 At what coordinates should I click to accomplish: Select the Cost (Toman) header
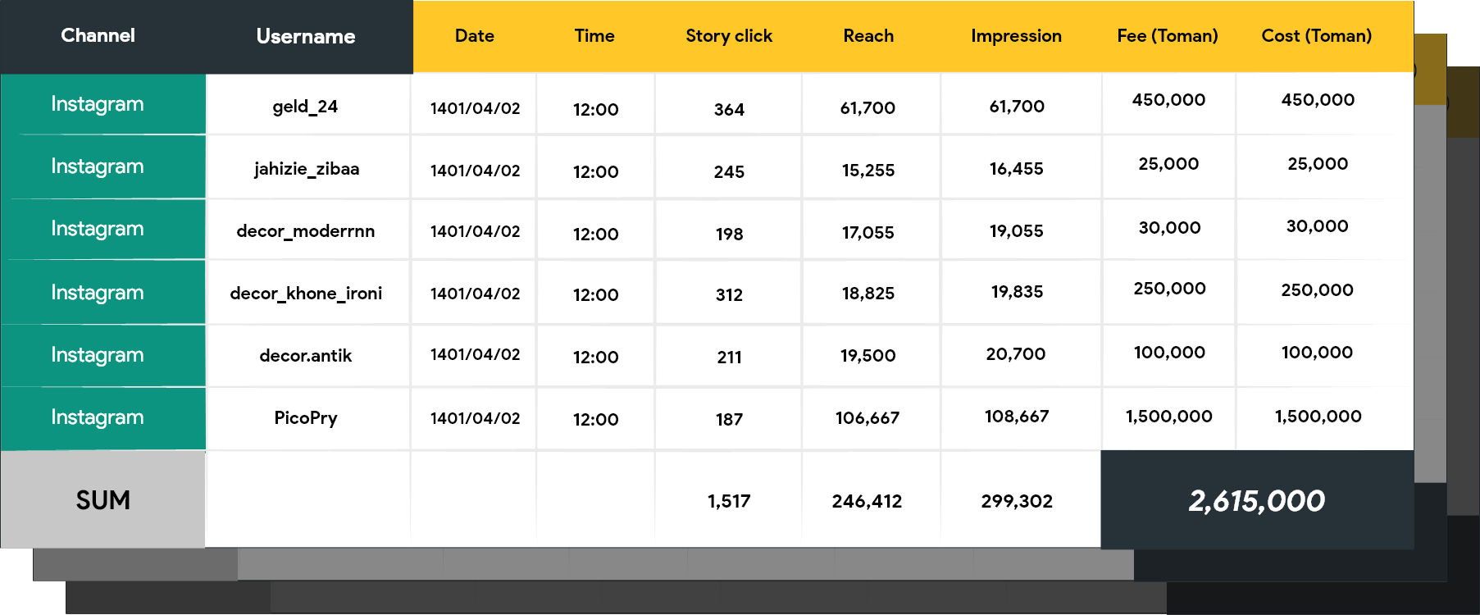(1316, 36)
